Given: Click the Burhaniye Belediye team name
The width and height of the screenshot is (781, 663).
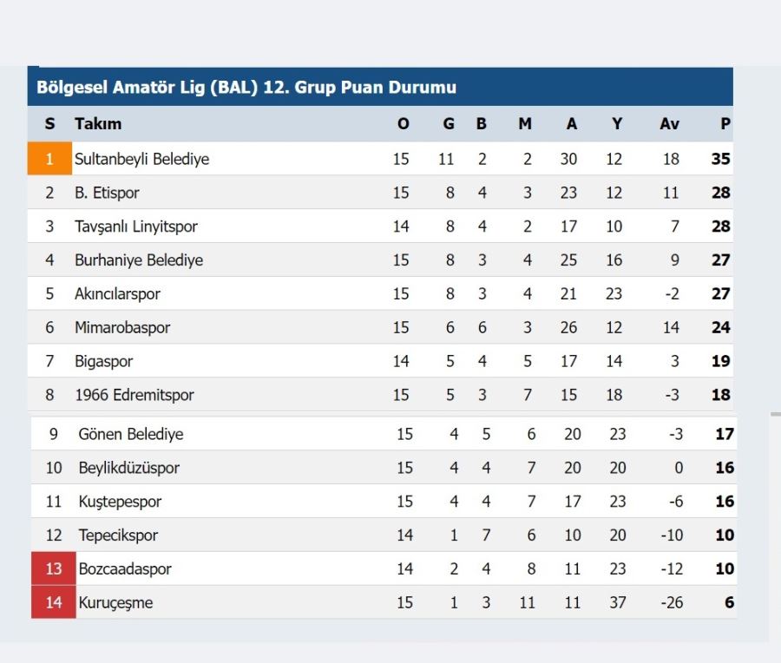Looking at the screenshot, I should click(x=139, y=260).
